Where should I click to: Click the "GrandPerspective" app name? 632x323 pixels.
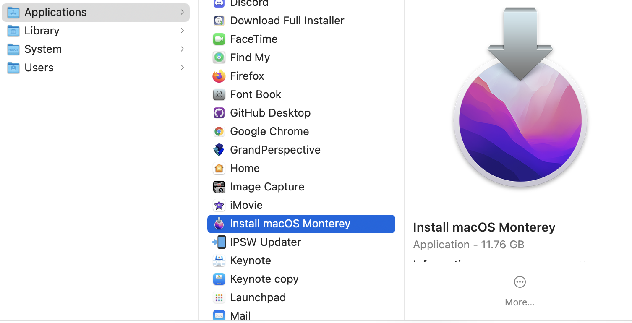275,150
